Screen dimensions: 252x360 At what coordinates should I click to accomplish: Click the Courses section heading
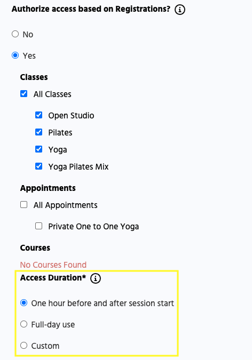coord(35,248)
